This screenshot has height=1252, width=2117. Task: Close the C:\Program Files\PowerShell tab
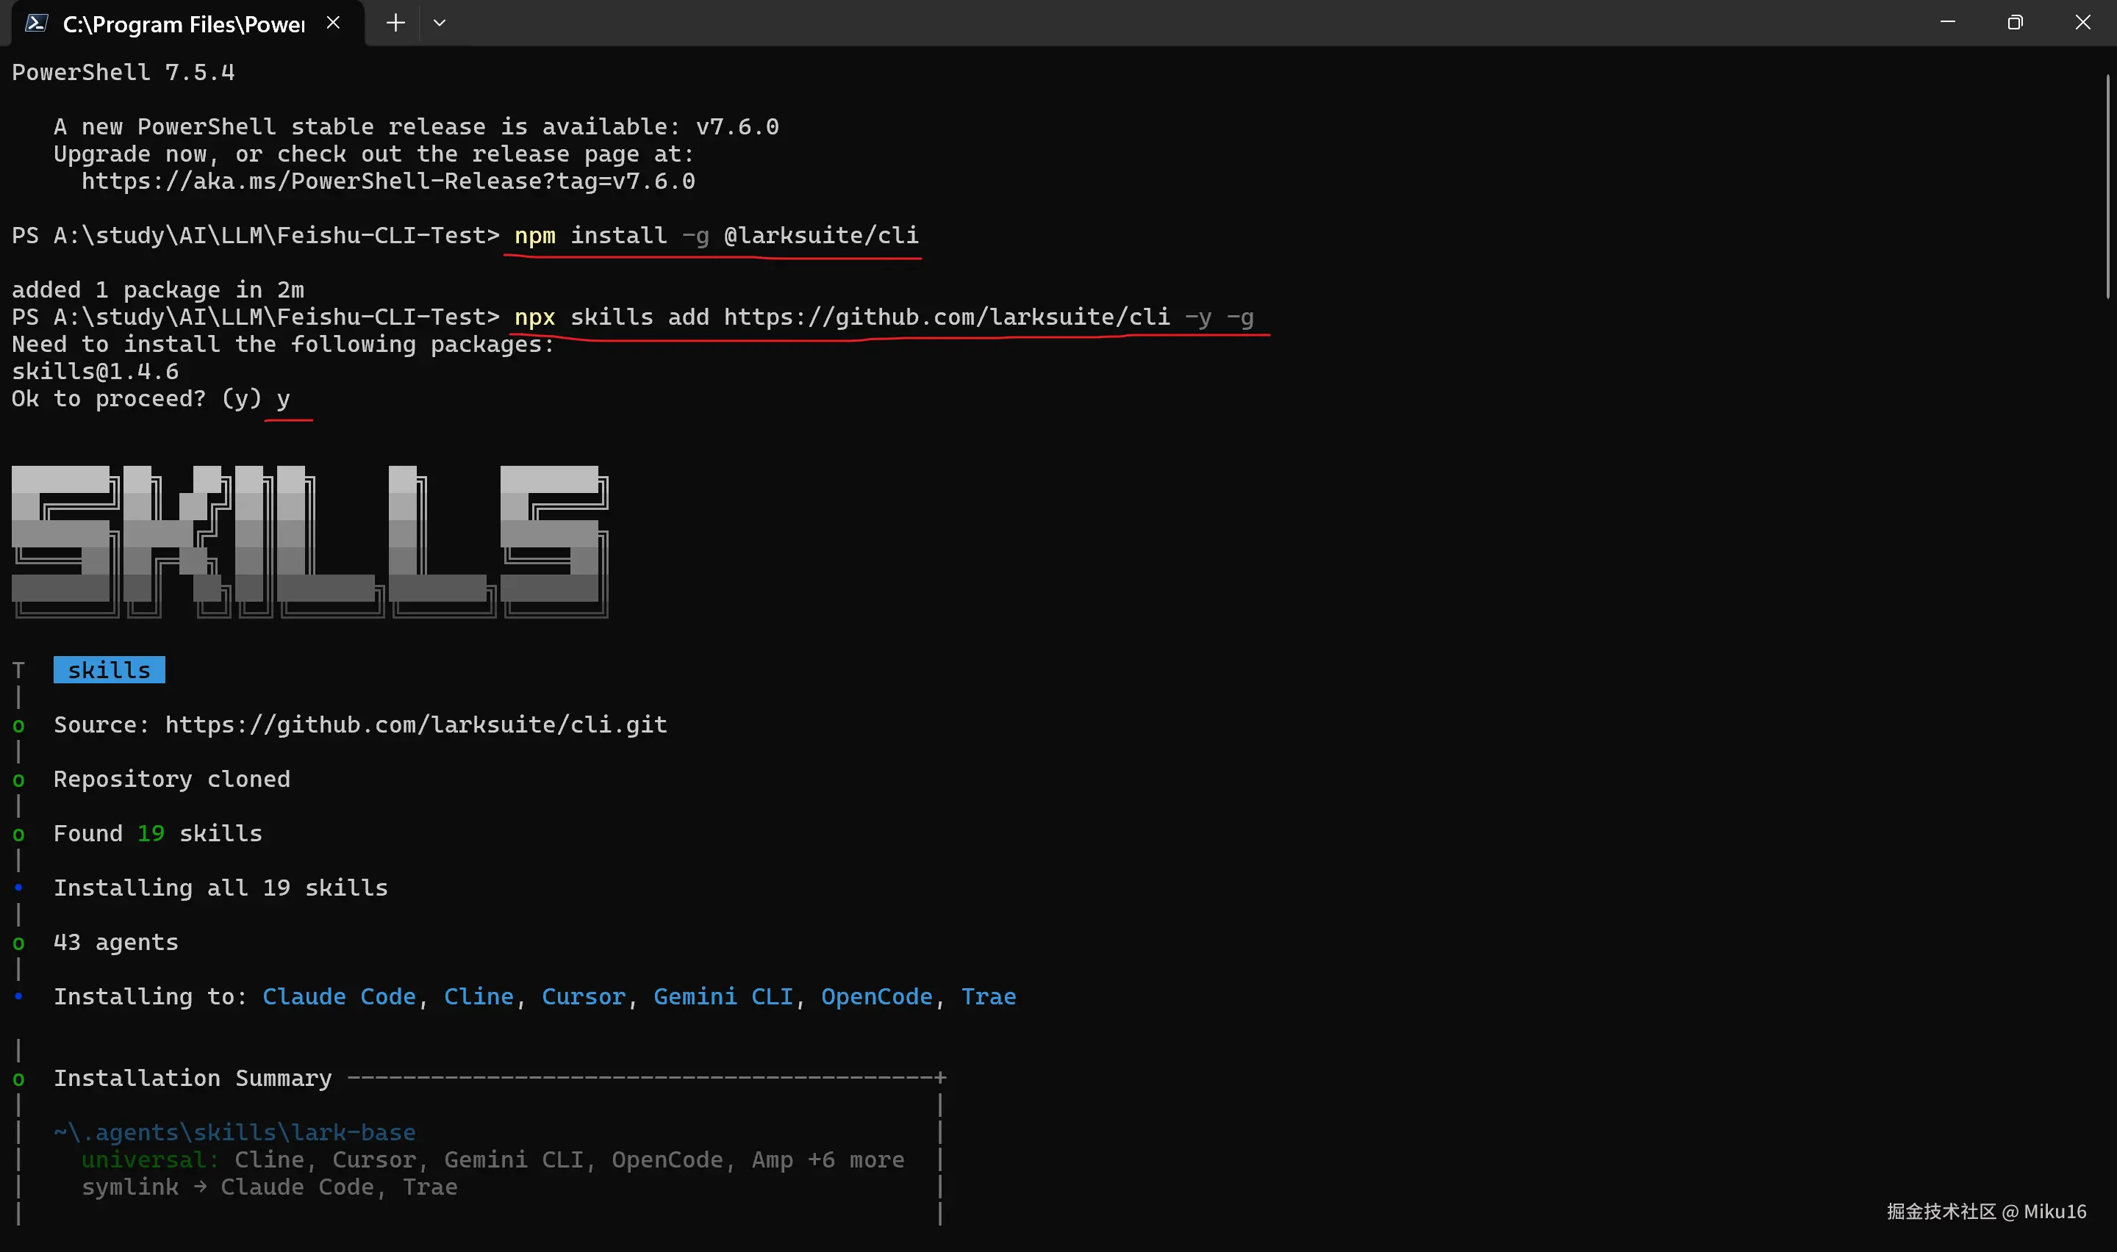click(333, 23)
